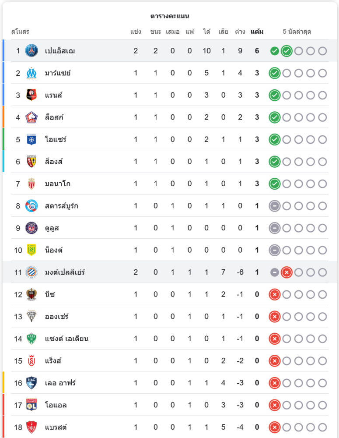Click the Lyon club logo
Screen dimensions: 339x438
click(31, 405)
